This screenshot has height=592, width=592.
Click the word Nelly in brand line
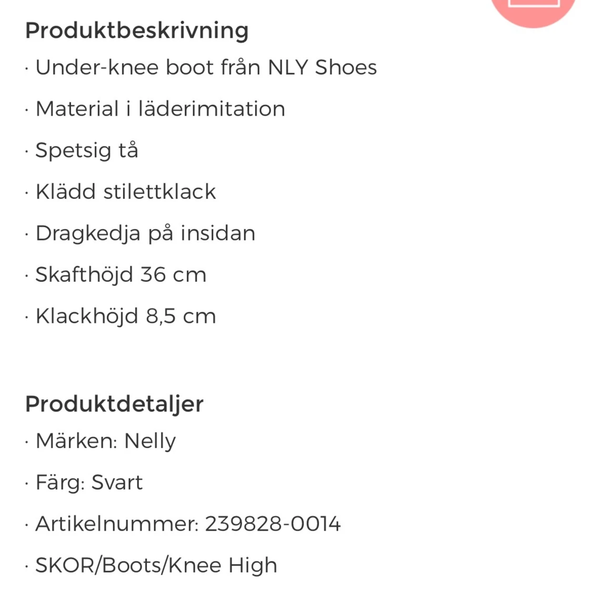pos(150,441)
